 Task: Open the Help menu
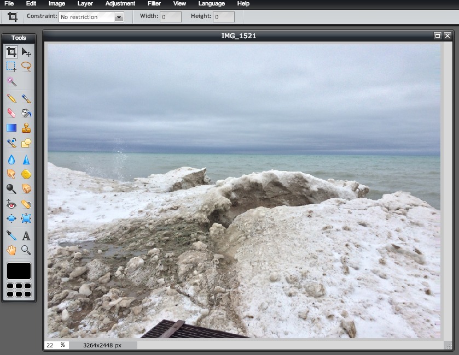point(243,3)
